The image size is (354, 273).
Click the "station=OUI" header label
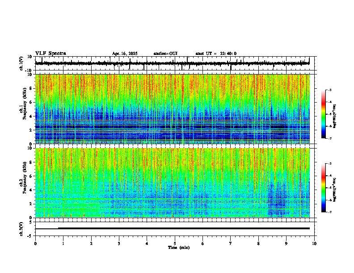pyautogui.click(x=165, y=54)
